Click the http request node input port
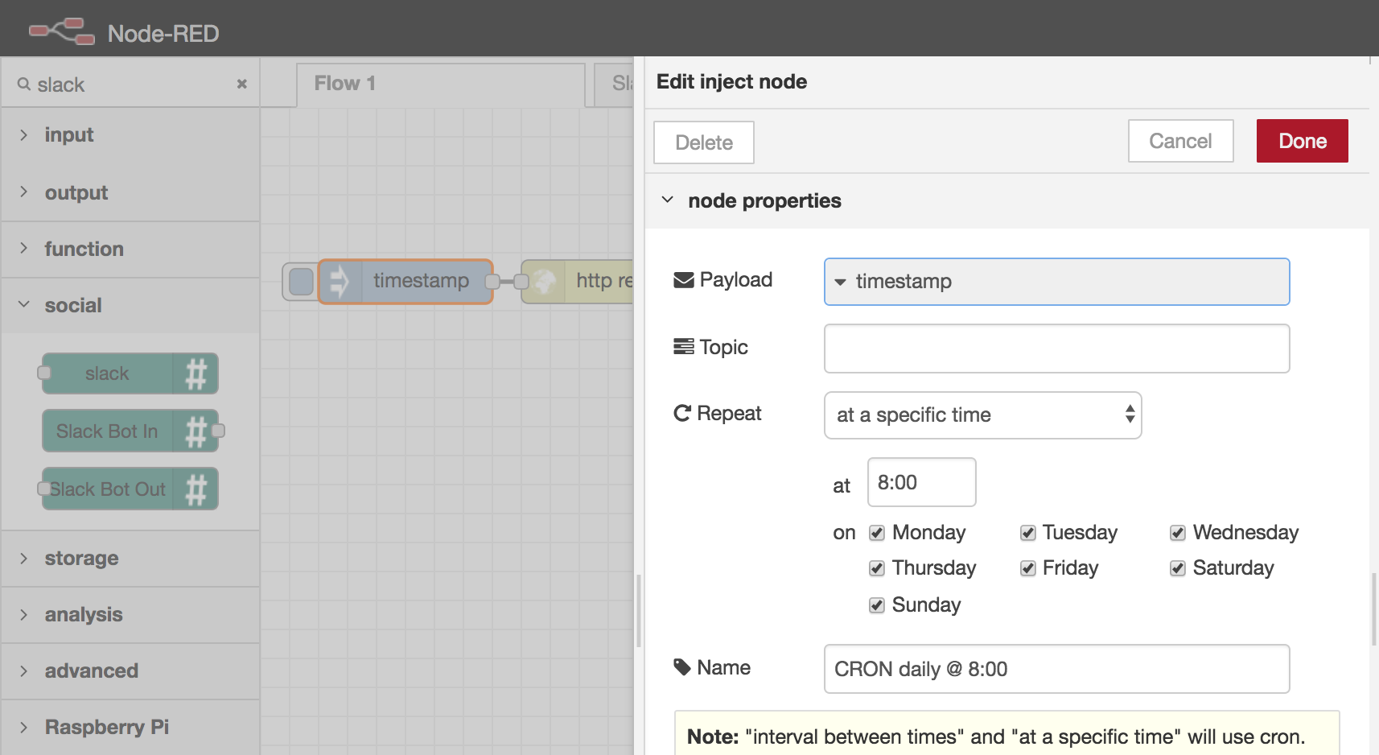The image size is (1379, 755). [x=521, y=282]
